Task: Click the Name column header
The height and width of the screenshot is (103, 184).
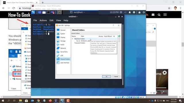Action: 74,36
